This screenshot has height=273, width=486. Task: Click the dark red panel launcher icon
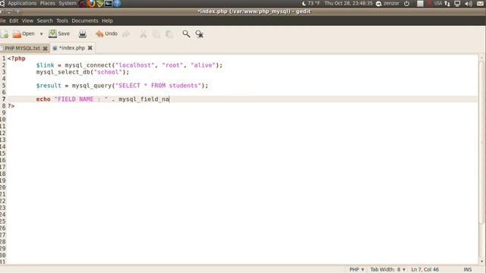[x=82, y=3]
